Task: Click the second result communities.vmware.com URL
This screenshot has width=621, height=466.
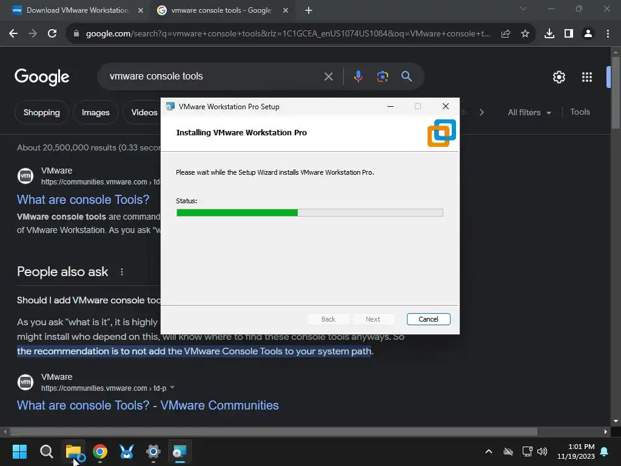Action: coord(104,388)
